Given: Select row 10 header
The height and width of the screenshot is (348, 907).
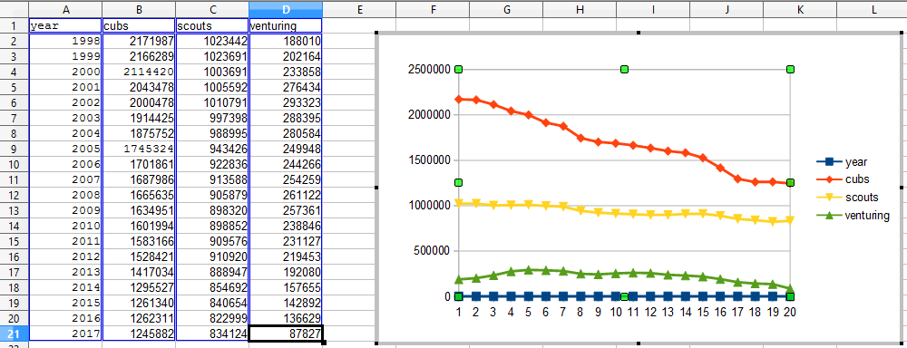Looking at the screenshot, I should [x=14, y=164].
